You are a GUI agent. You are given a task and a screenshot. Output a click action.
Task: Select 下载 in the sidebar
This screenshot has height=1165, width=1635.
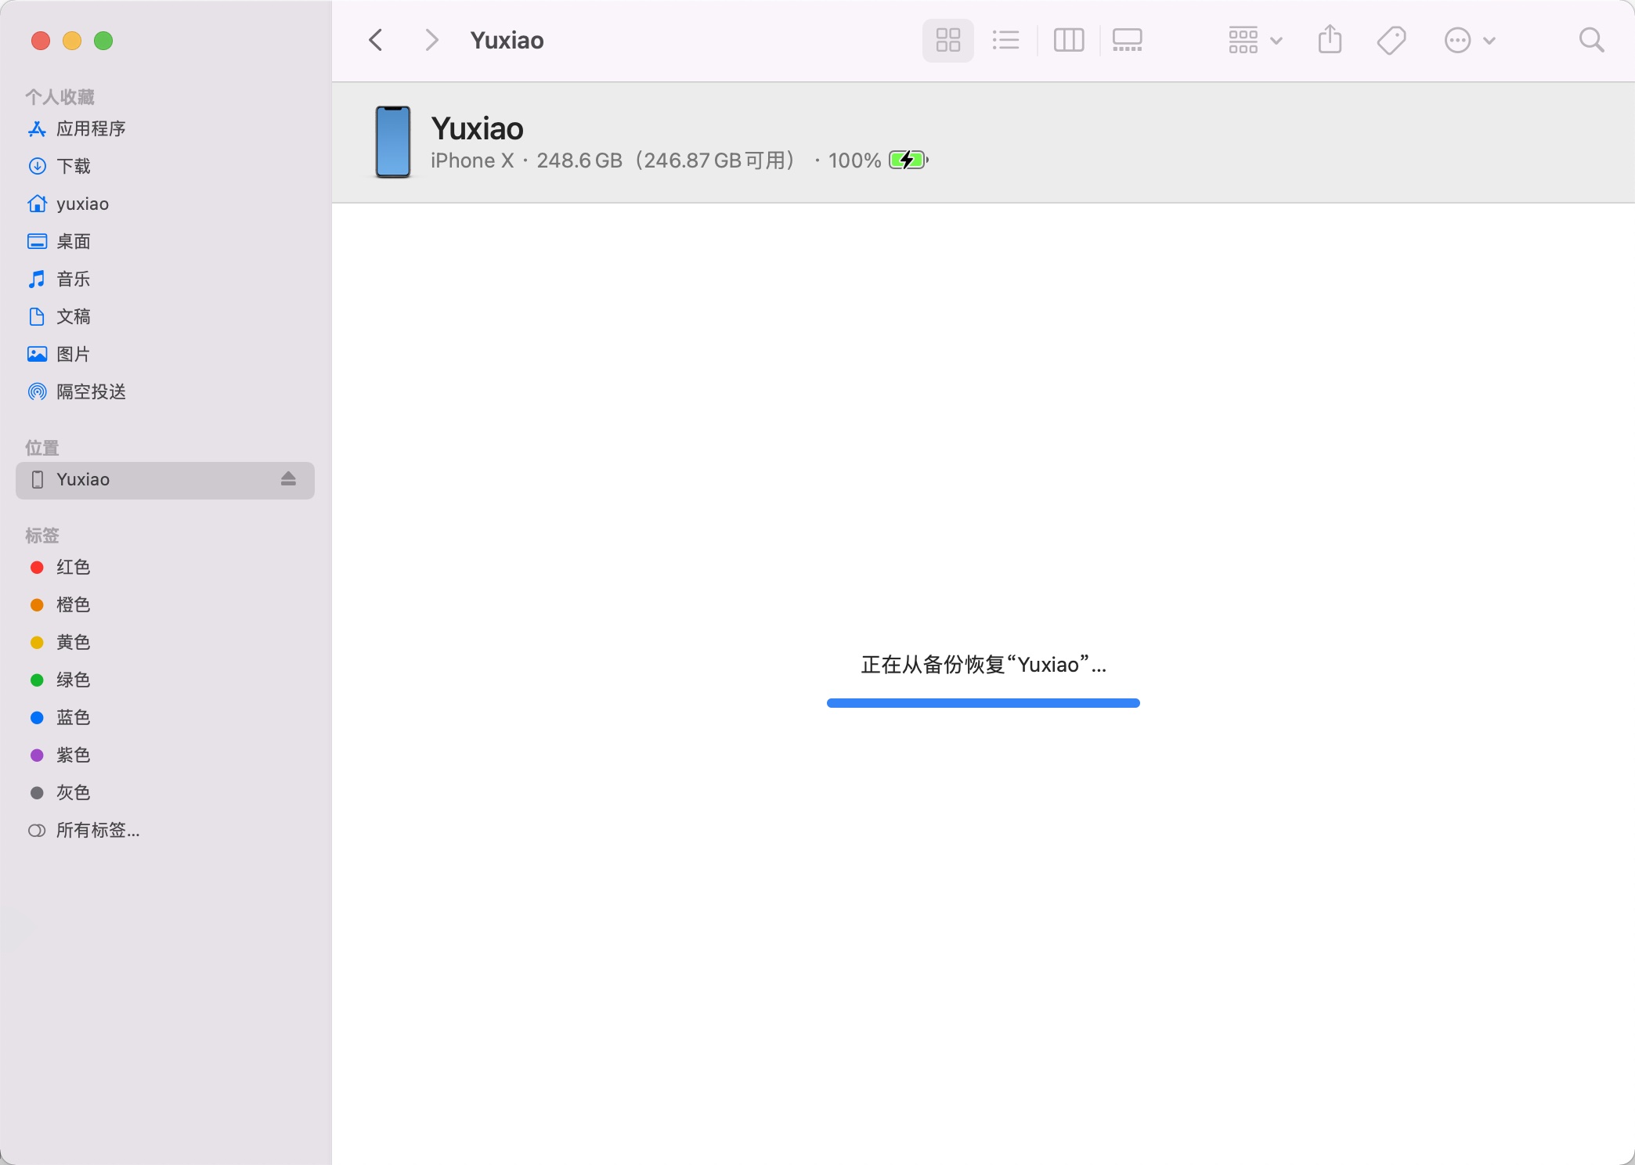tap(73, 166)
